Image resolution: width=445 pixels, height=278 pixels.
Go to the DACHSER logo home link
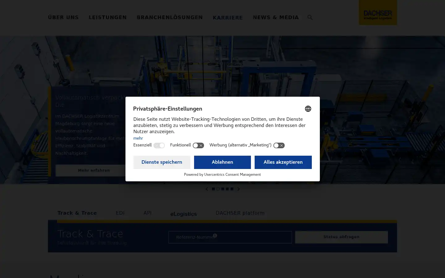[378, 13]
